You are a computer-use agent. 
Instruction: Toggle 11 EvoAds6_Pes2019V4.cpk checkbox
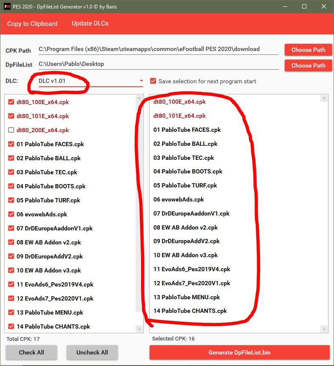point(11,284)
